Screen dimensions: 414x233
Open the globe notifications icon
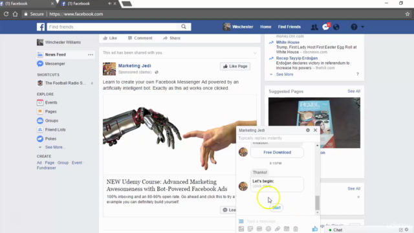[336, 27]
